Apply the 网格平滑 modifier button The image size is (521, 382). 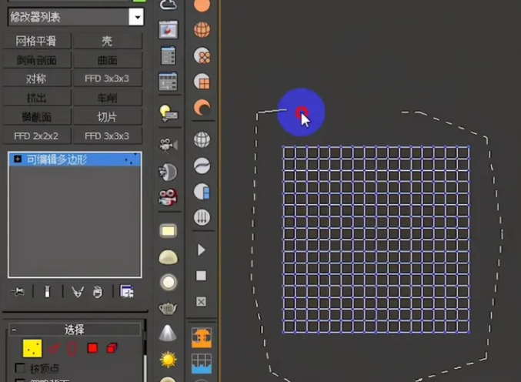[36, 41]
